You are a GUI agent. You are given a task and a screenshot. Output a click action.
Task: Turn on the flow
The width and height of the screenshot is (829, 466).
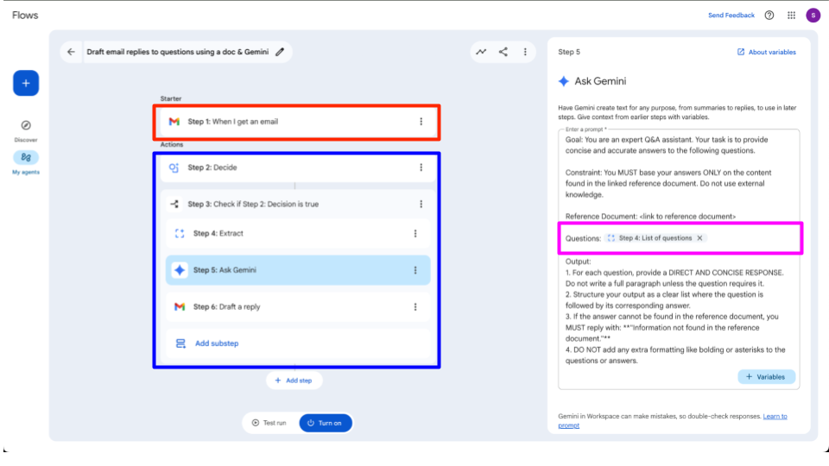(x=326, y=423)
